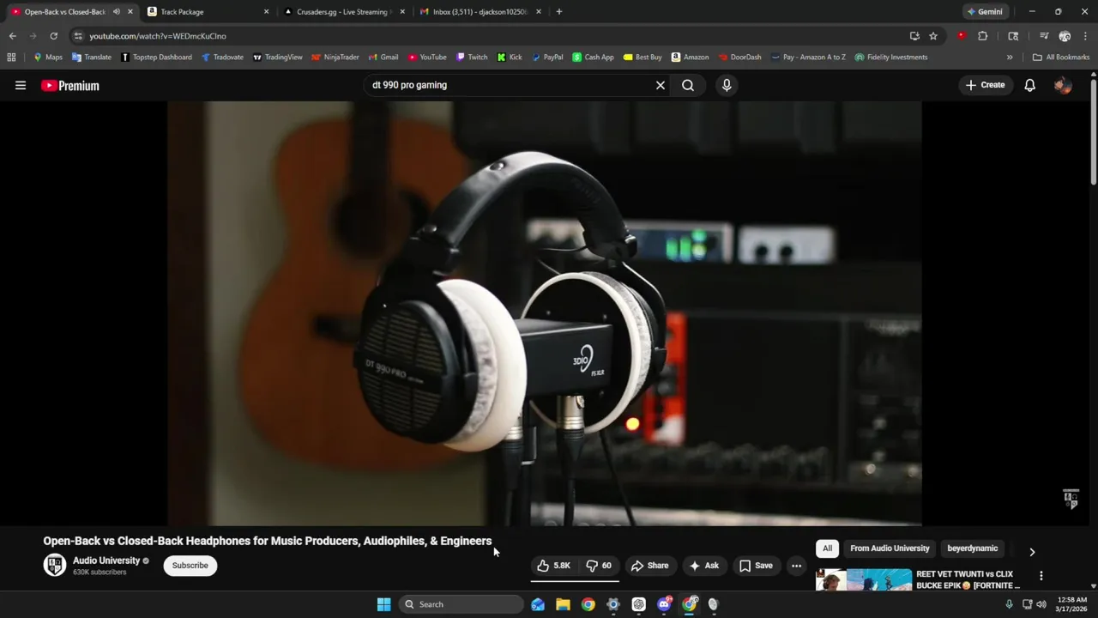The height and width of the screenshot is (618, 1098).
Task: Click the video player to pause
Action: point(545,313)
